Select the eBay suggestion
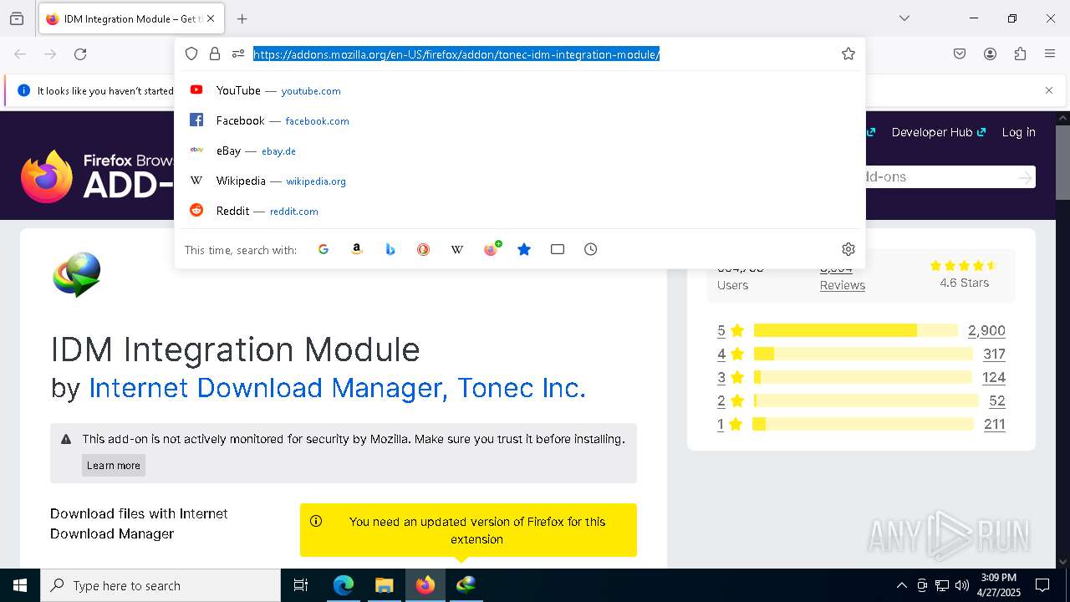The height and width of the screenshot is (602, 1070). pos(520,150)
